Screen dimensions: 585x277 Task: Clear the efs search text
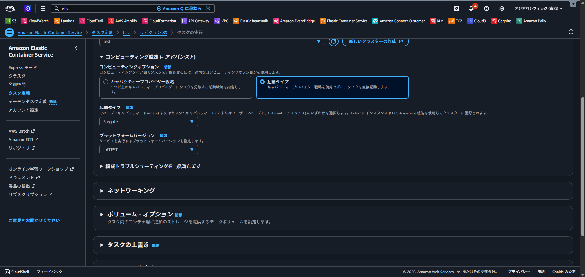point(208,9)
